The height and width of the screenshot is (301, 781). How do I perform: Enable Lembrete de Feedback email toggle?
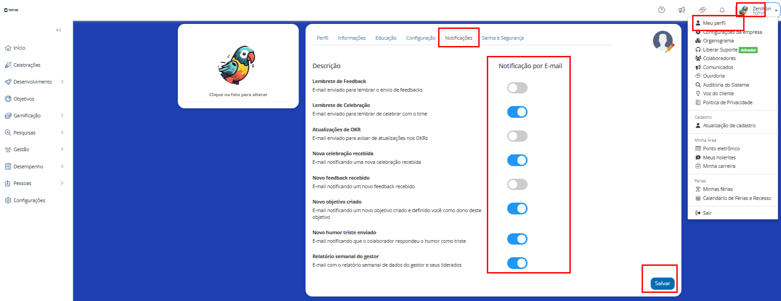tap(517, 88)
